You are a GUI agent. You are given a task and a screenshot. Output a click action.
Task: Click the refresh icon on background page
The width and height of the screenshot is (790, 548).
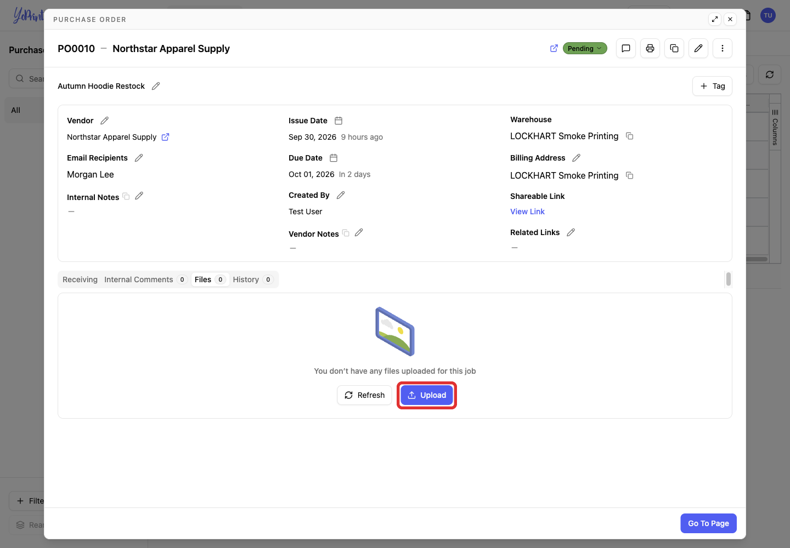770,75
